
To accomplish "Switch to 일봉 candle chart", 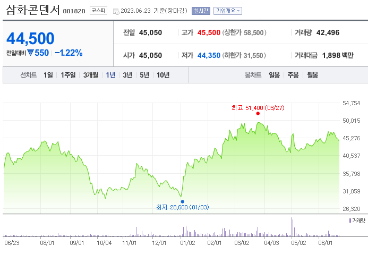I will coord(274,75).
